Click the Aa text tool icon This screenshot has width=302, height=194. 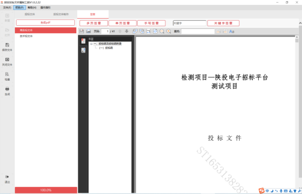tap(232, 32)
